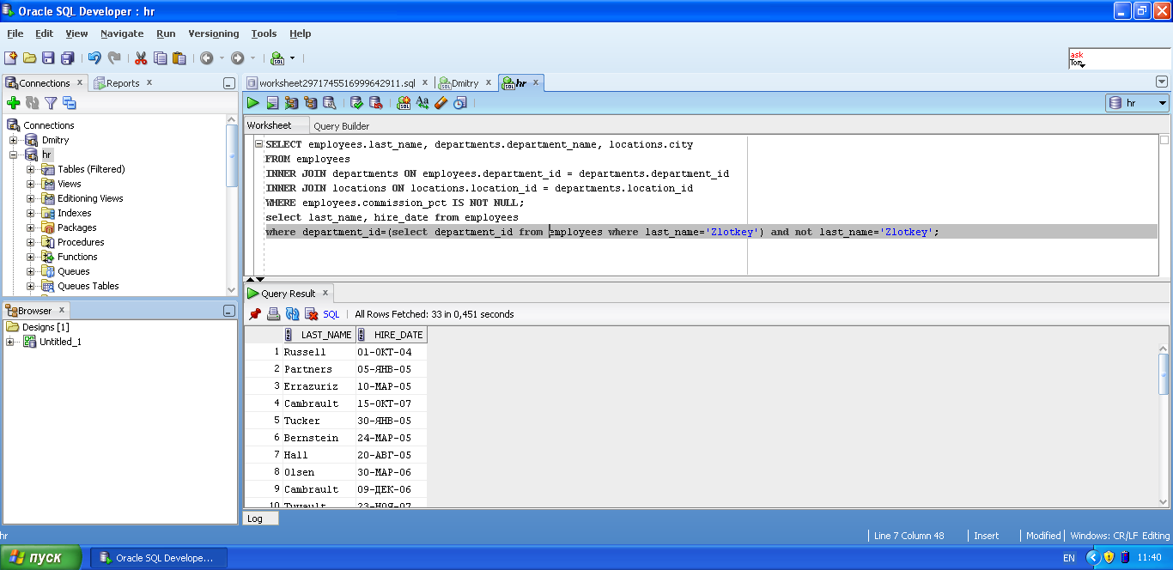Expand the Dmitry connection node
Screen dimensions: 1173x570
pyautogui.click(x=14, y=140)
